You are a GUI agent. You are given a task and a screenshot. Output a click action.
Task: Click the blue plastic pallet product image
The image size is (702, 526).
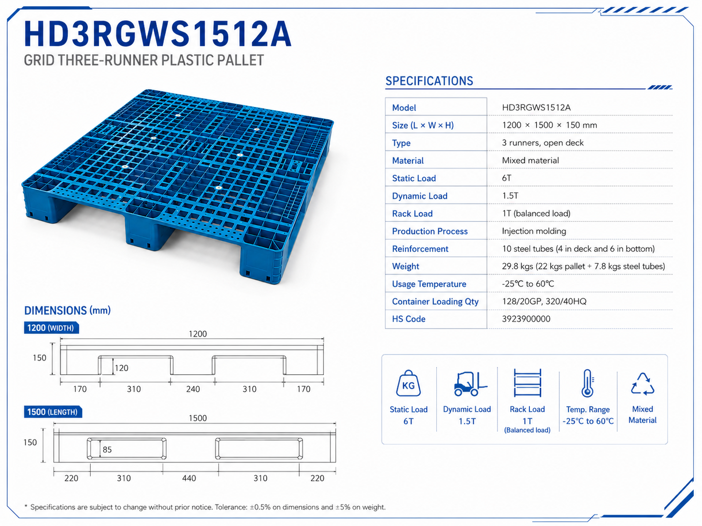[x=178, y=186]
